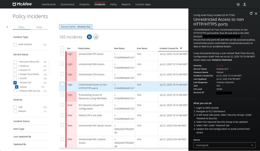Viewport: 260px width, 151px height.
Task: Click the Service Name: Amazon Ec2 filter chip
Action: point(76,27)
